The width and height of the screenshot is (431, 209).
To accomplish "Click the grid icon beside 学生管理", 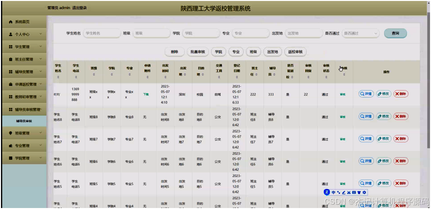I will (x=11, y=47).
